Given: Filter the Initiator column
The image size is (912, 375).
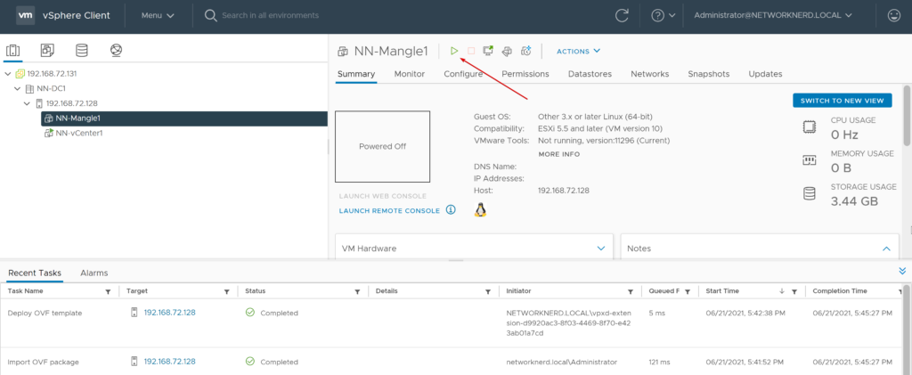Looking at the screenshot, I should [631, 291].
